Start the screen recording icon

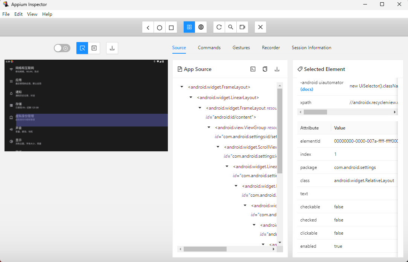click(x=242, y=27)
